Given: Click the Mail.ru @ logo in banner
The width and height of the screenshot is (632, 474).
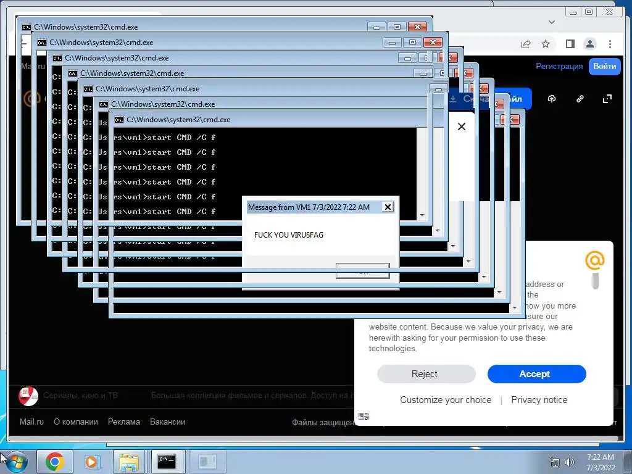Looking at the screenshot, I should [595, 260].
